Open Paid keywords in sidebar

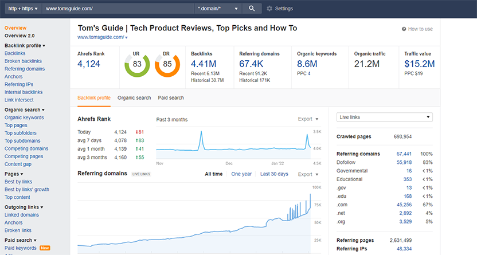coord(21,248)
